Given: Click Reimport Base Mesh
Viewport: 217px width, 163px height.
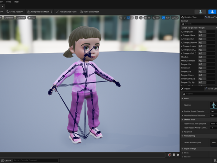Looking at the screenshot, I should [x=38, y=12].
